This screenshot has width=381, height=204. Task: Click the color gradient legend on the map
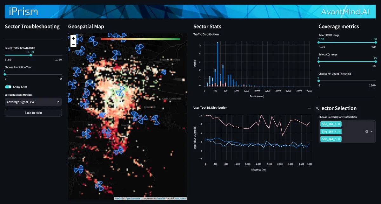(x=141, y=38)
